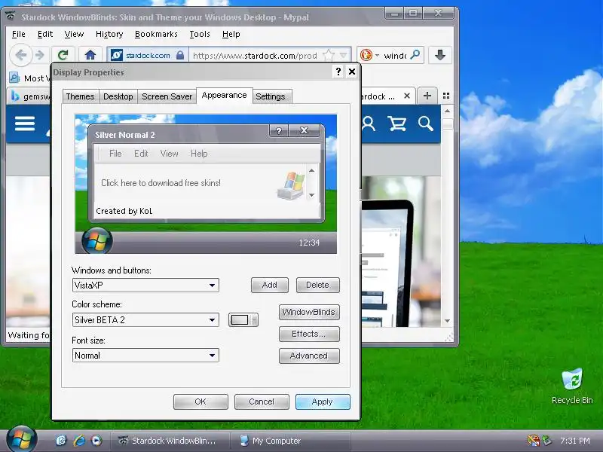This screenshot has height=452, width=603.
Task: Click the browser page scrollbar up arrow
Action: 447,111
